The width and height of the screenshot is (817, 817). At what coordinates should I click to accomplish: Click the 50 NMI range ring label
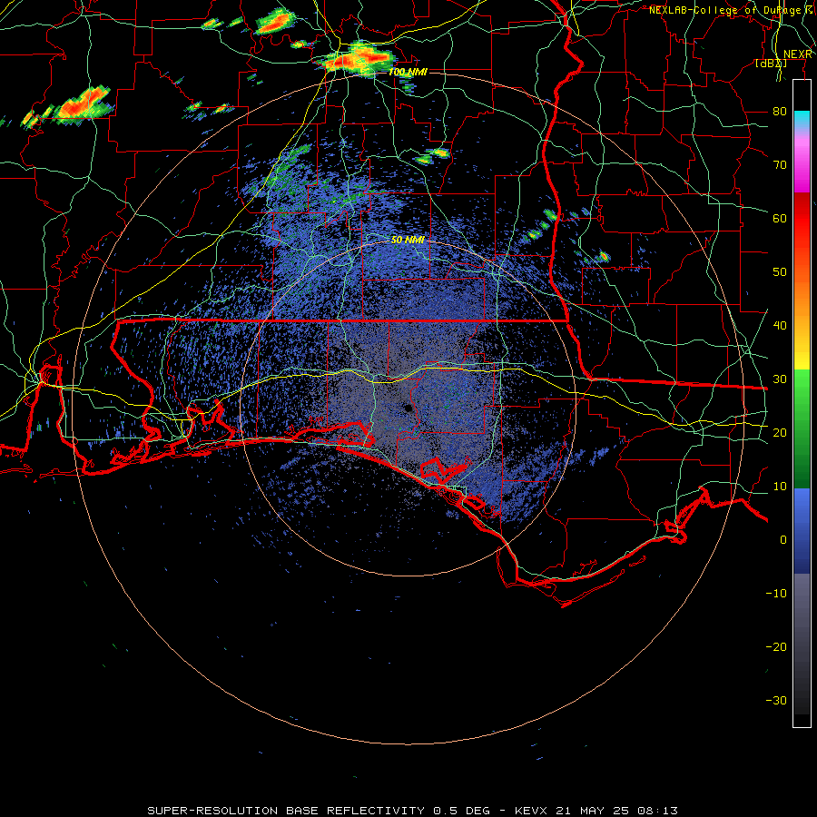[x=408, y=240]
